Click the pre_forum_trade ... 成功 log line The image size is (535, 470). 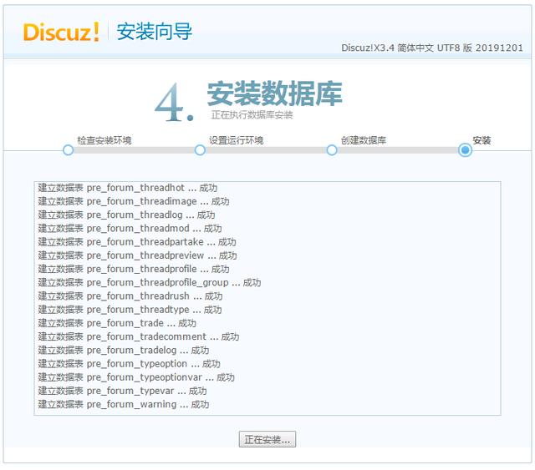coord(117,323)
